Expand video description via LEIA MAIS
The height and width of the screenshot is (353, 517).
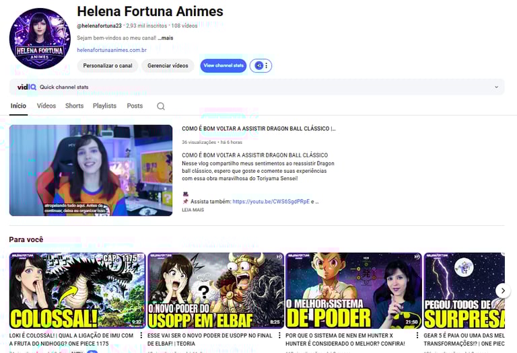[x=193, y=210]
